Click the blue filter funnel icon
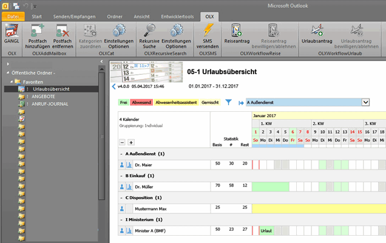The width and height of the screenshot is (386, 243). (x=229, y=103)
